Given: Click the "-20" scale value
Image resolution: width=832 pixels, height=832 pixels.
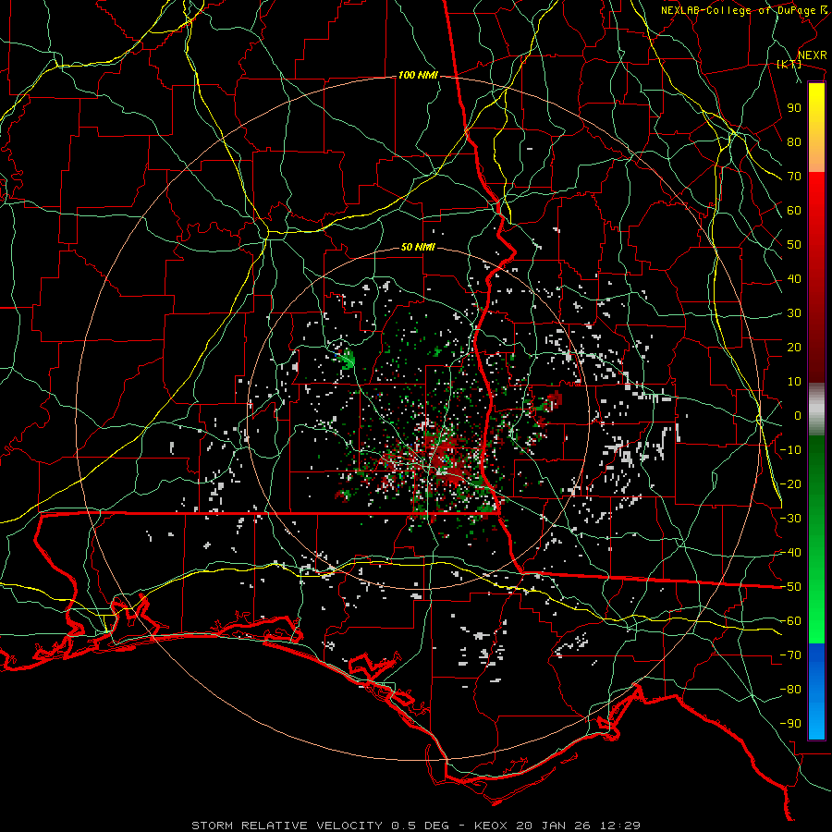Looking at the screenshot, I should pyautogui.click(x=790, y=484).
